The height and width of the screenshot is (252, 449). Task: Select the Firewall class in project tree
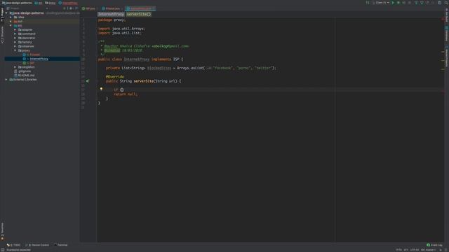coord(35,55)
